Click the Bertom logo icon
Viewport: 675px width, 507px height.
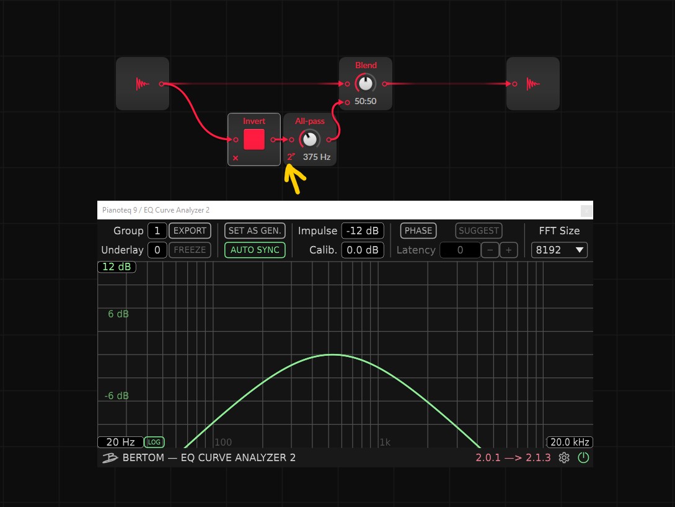tap(110, 458)
